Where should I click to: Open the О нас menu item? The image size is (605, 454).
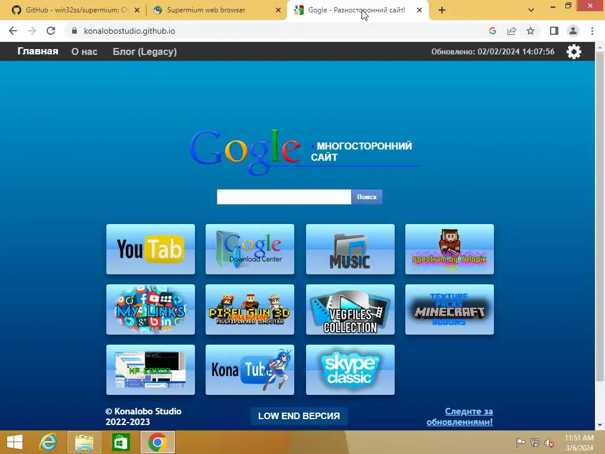pyautogui.click(x=84, y=52)
